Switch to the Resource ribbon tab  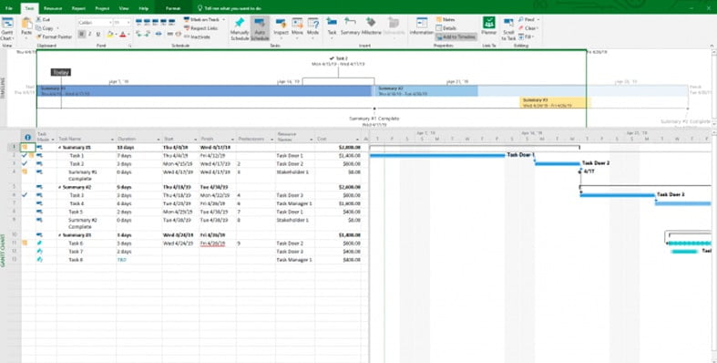53,8
